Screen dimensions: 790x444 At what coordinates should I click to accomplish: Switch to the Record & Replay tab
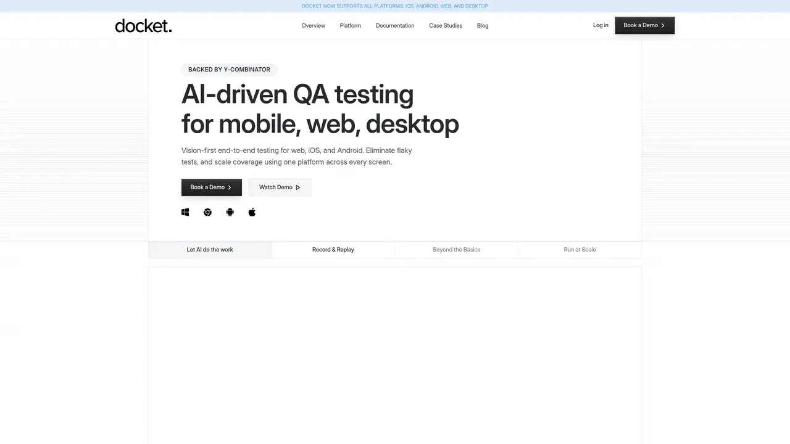[x=333, y=250]
